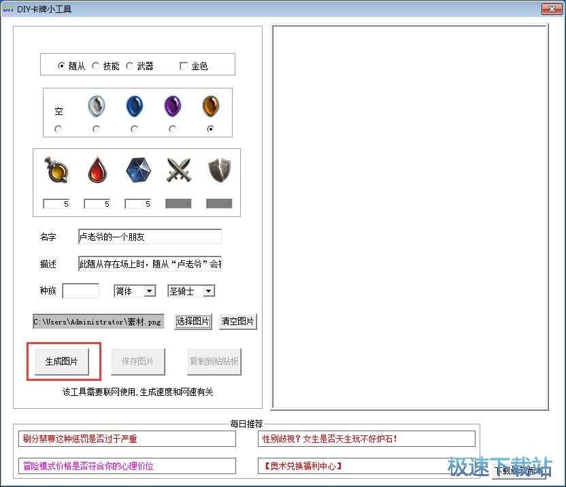The width and height of the screenshot is (566, 487).
Task: Open the 刷分禁赛这种惩罚是否过于严重 link
Action: tap(127, 439)
